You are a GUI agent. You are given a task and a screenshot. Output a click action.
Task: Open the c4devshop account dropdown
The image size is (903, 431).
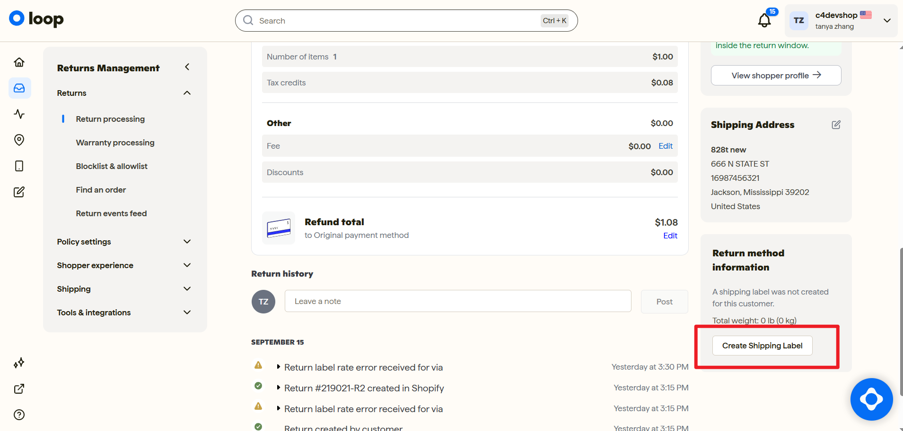887,21
